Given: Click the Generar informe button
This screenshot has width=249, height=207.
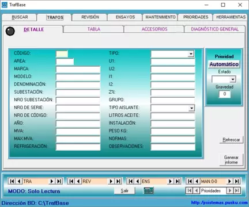Looking at the screenshot, I should [231, 160].
